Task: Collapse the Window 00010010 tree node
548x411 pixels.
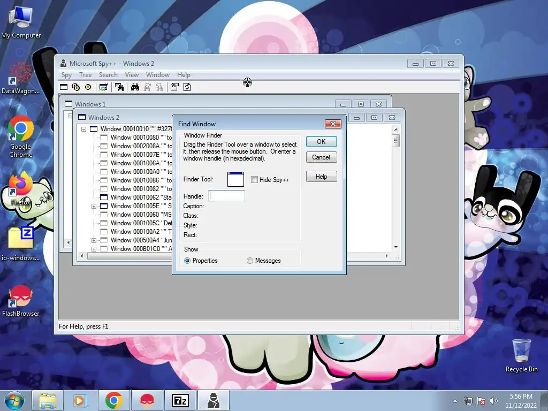Action: [83, 129]
